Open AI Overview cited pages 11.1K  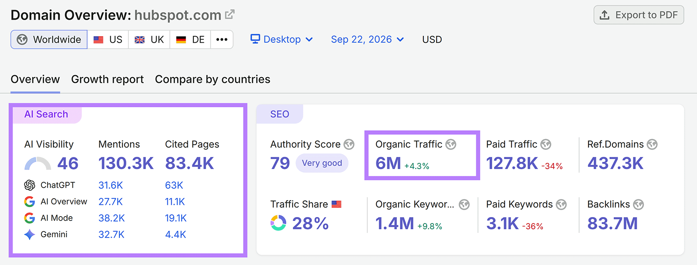(x=175, y=202)
